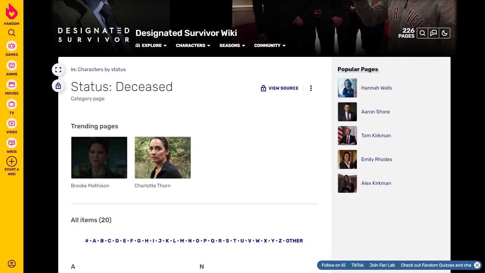Viewport: 485px width, 273px height.
Task: Click the 226 Pages counter
Action: click(x=407, y=33)
